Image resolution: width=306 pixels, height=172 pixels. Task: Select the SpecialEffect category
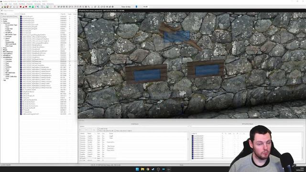point(8,54)
